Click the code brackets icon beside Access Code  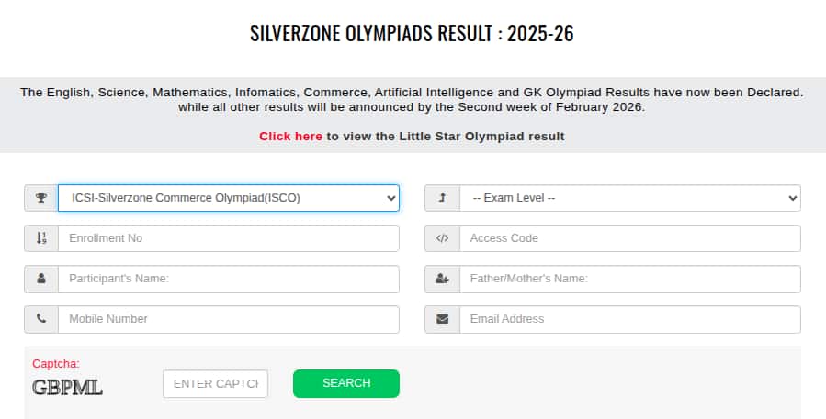point(442,238)
